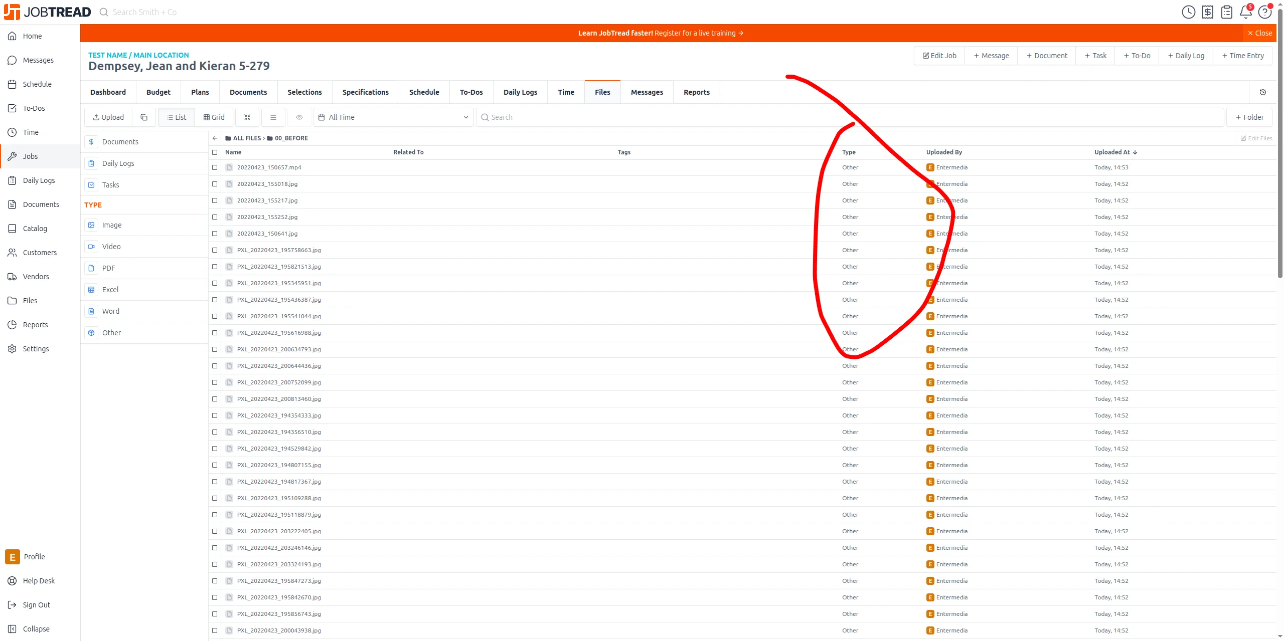The width and height of the screenshot is (1284, 641).
Task: Collapse the left sidebar navigation
Action: tap(29, 629)
